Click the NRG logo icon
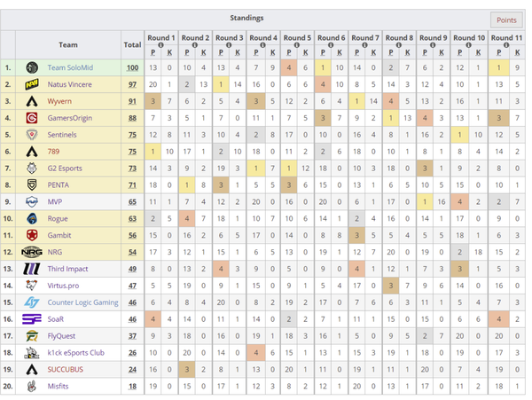Viewport: 532px width, 400px height. coord(32,252)
